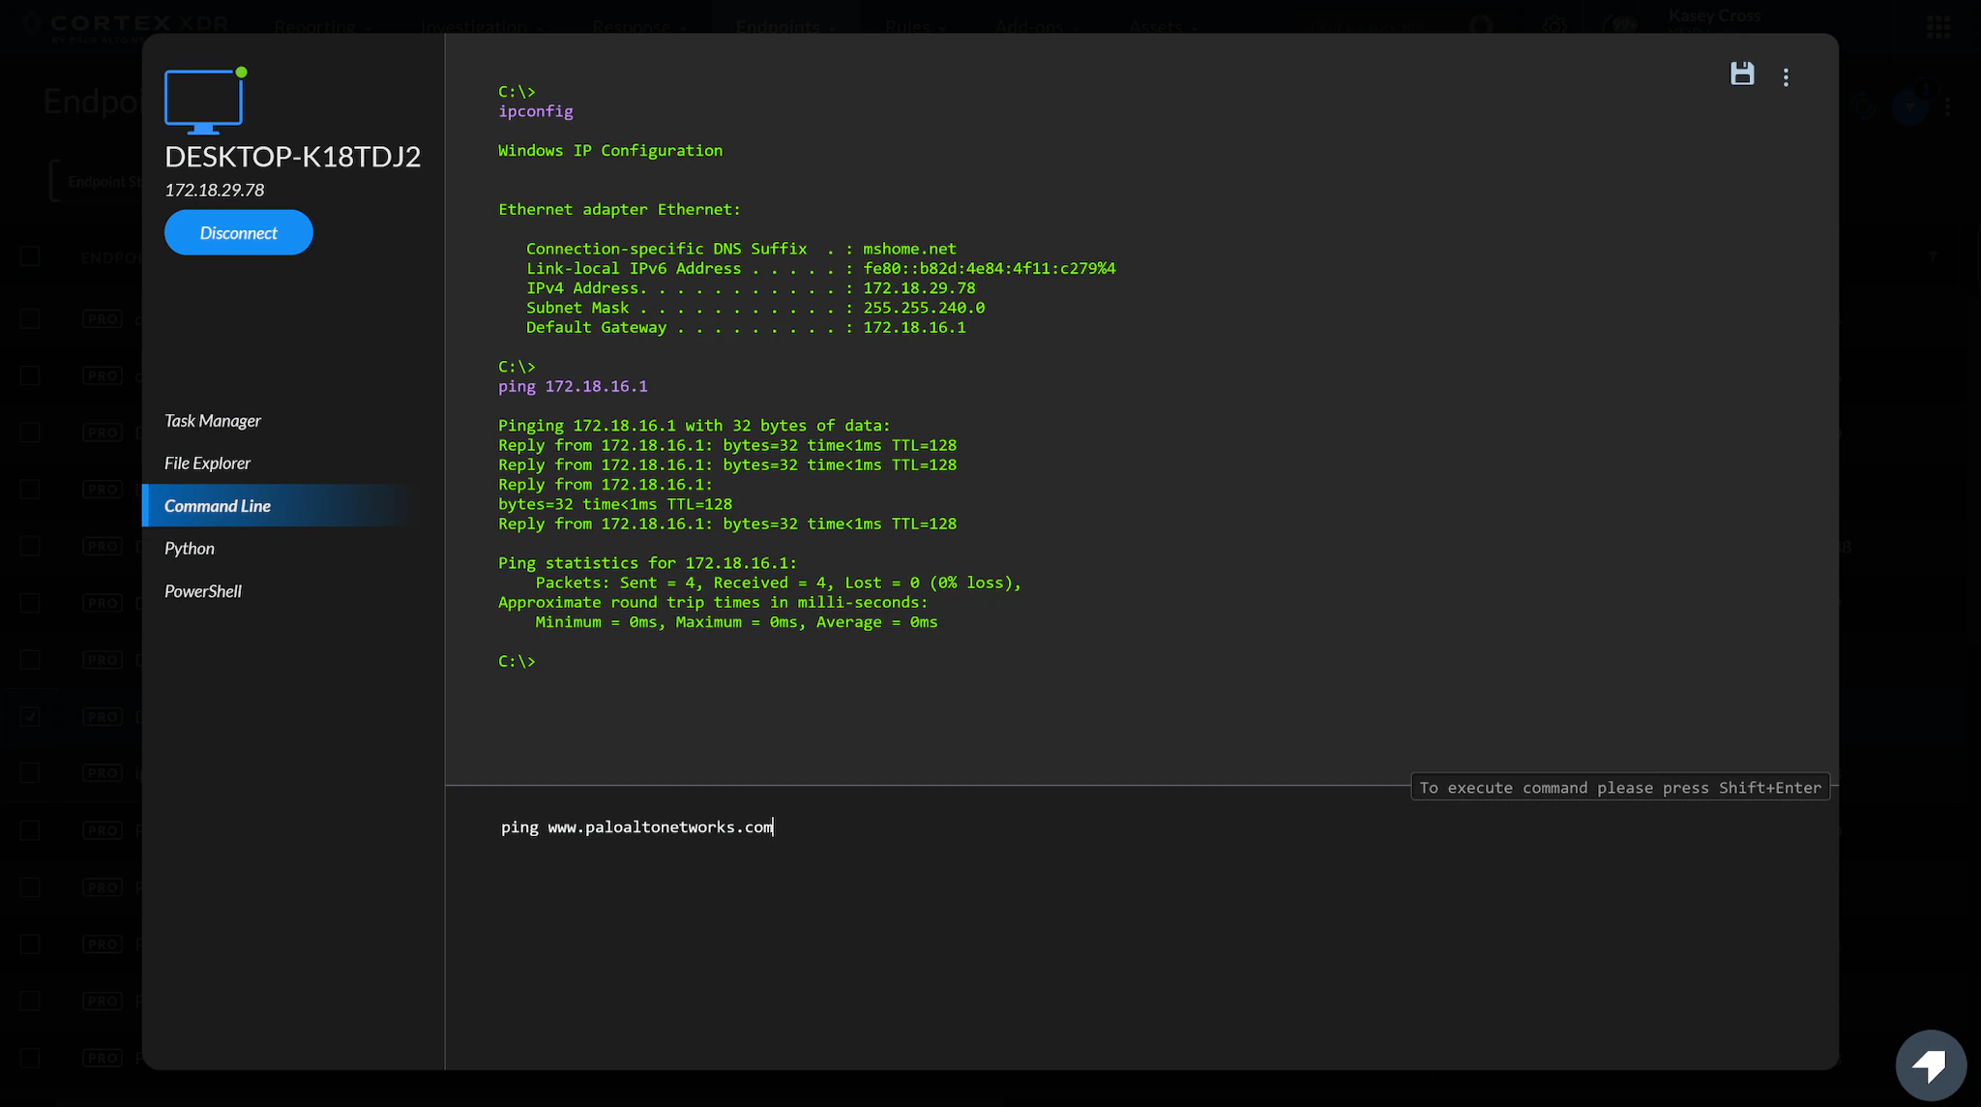Tick the first endpoint row checkbox

[x=30, y=318]
